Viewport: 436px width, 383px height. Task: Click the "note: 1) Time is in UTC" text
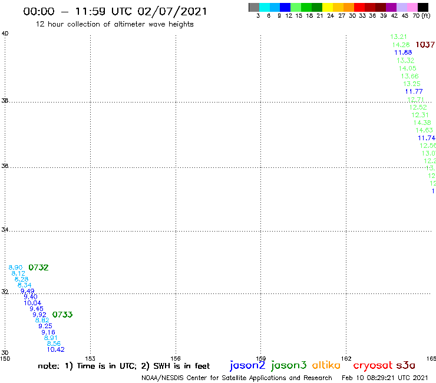coord(87,366)
